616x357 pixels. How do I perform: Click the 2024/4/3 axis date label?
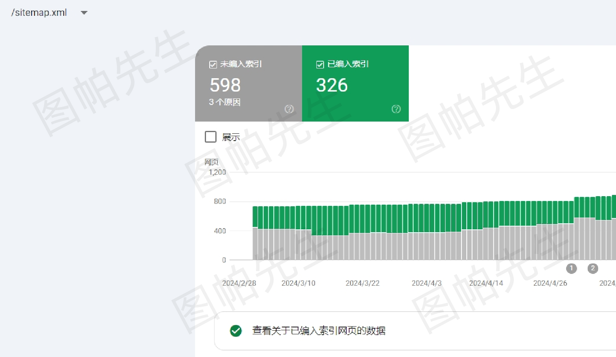(x=427, y=283)
